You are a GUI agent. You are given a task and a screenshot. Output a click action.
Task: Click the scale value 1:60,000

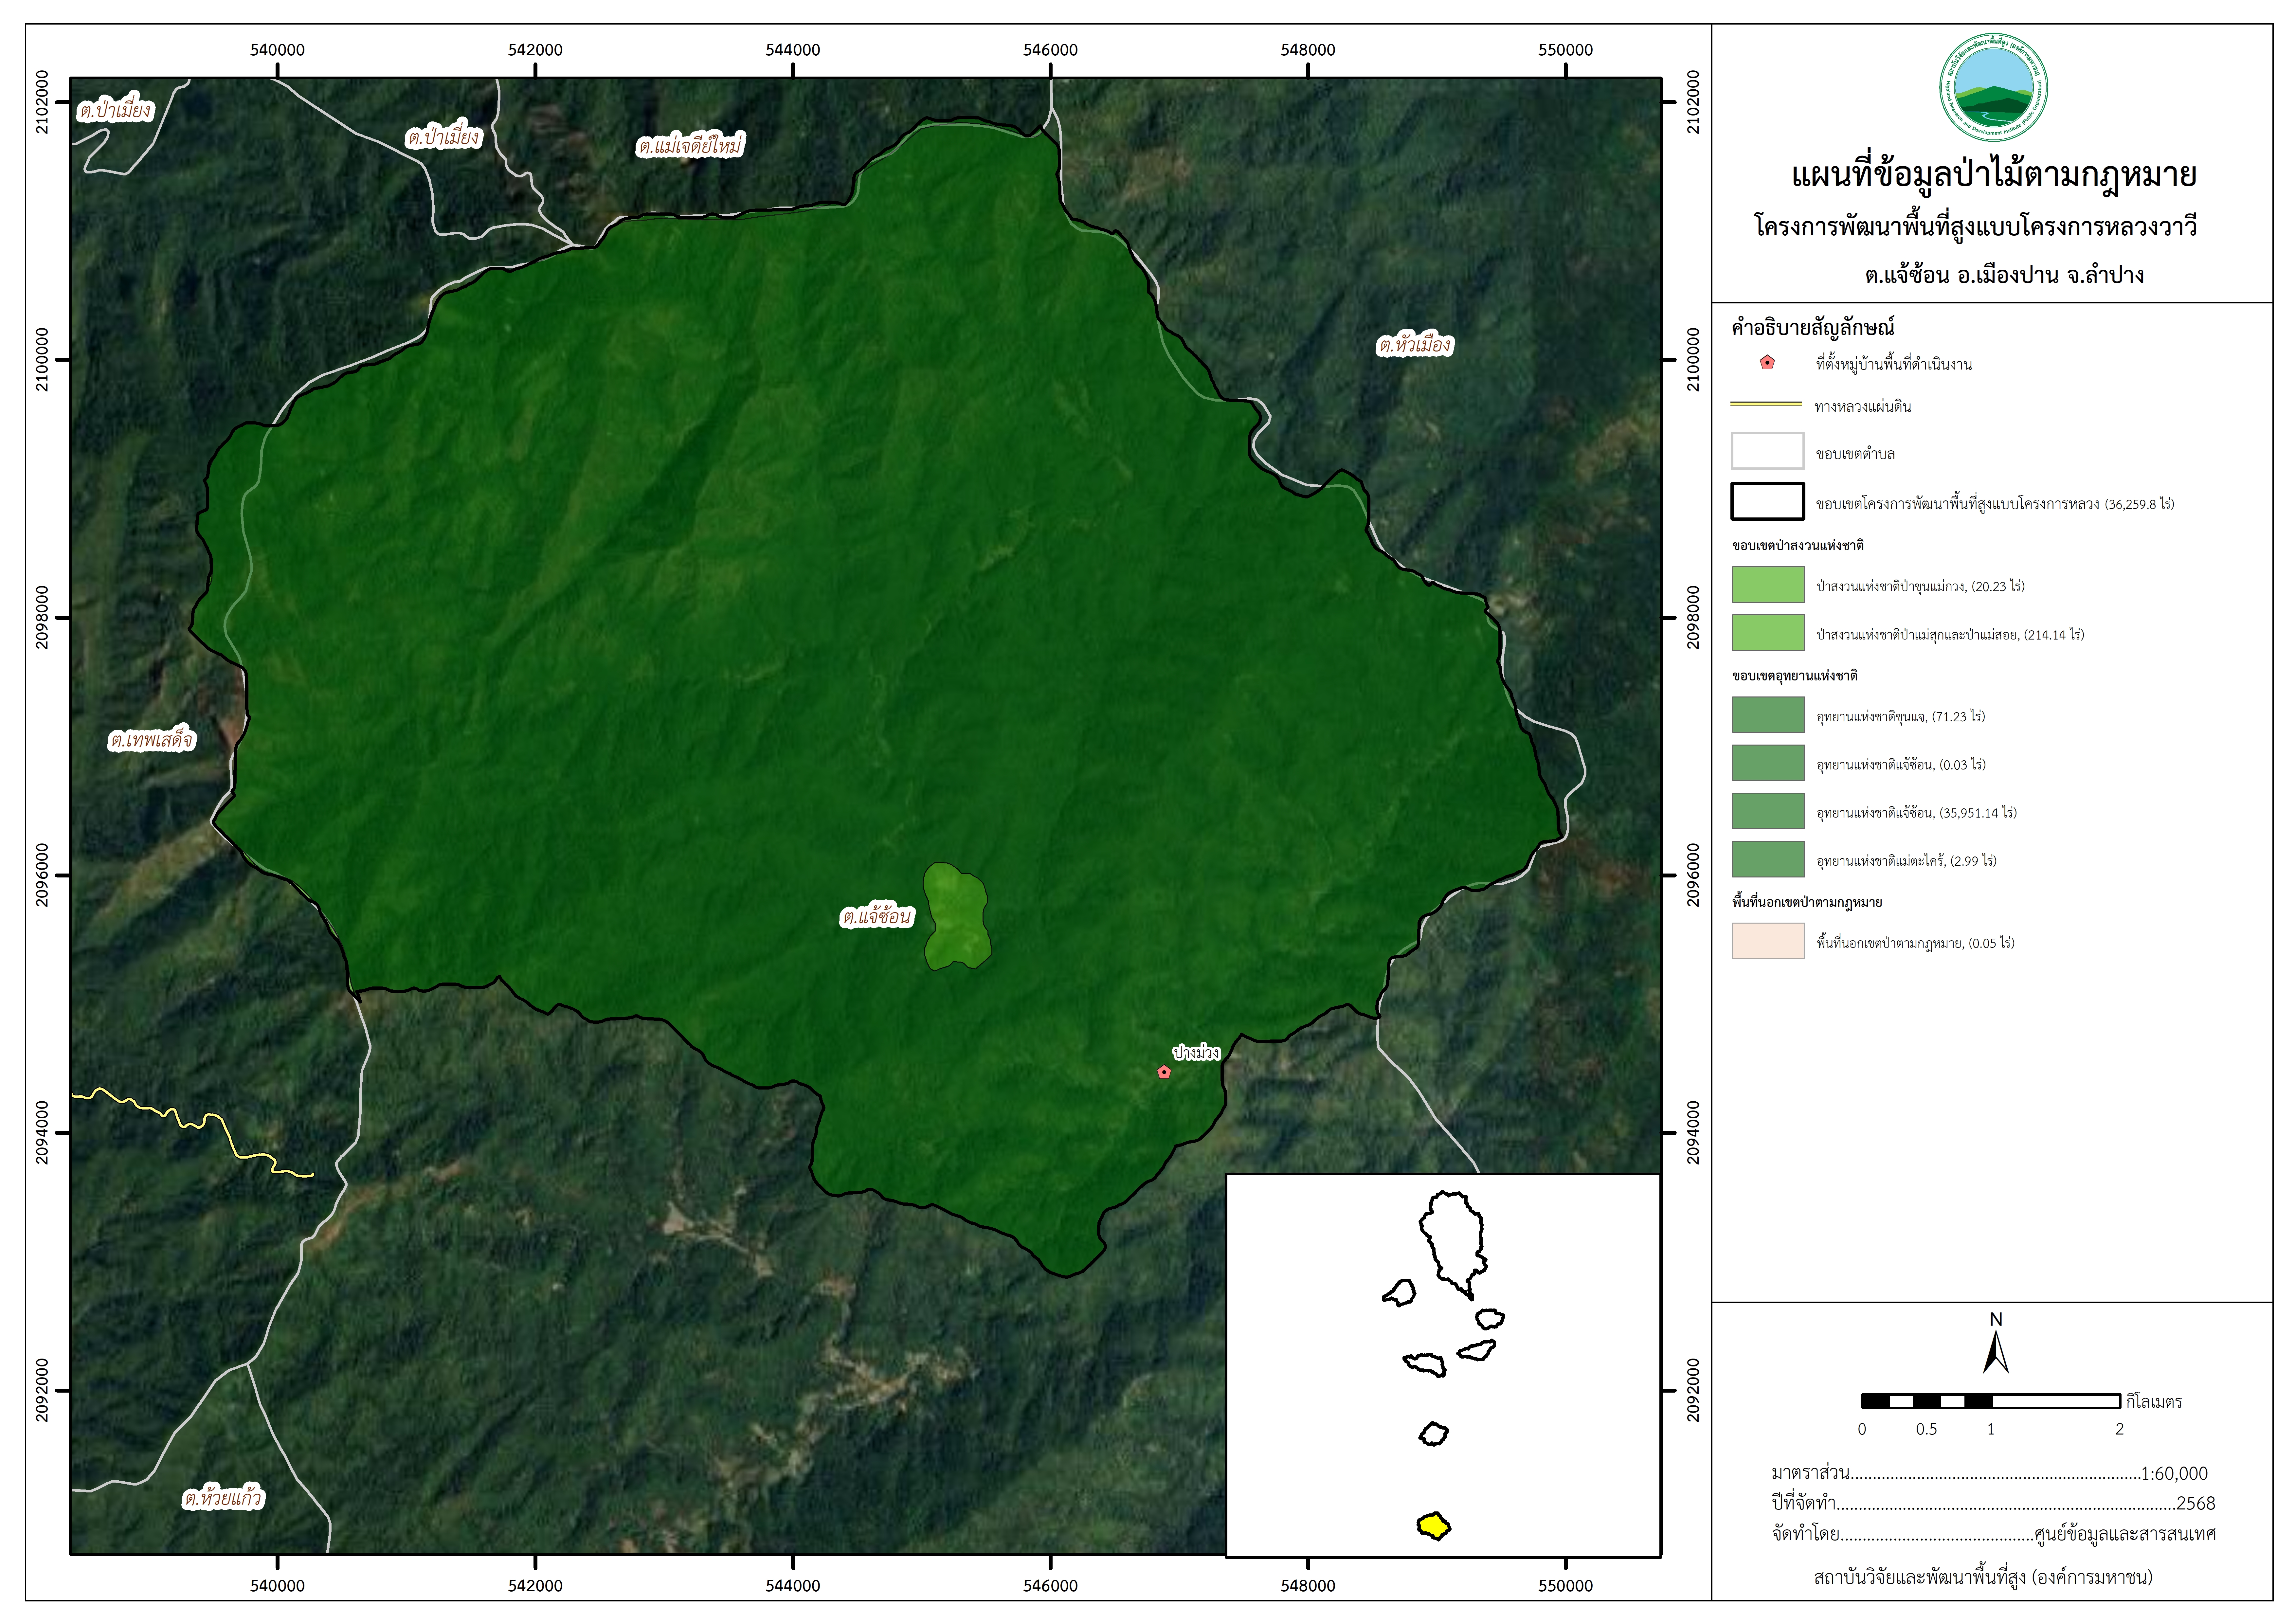[2174, 1473]
